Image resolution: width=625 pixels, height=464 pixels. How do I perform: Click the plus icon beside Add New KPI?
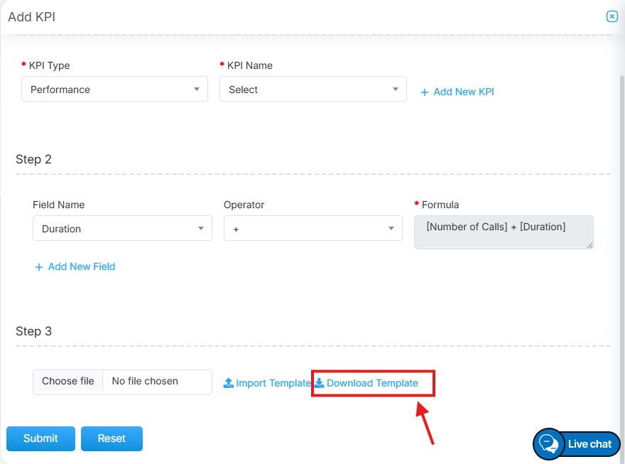(425, 92)
